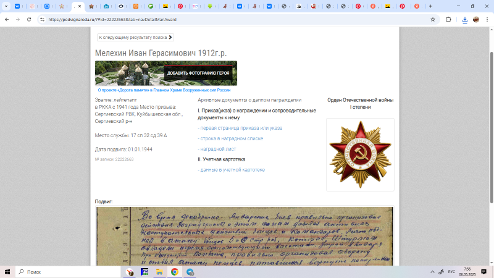Open Telegram from the taskbar

190,272
